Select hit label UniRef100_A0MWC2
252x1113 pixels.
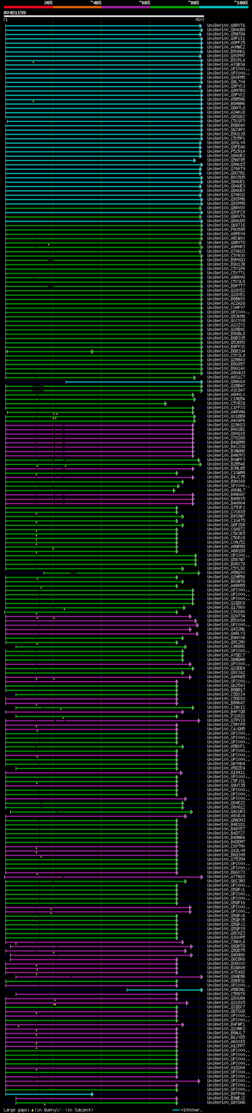click(226, 47)
